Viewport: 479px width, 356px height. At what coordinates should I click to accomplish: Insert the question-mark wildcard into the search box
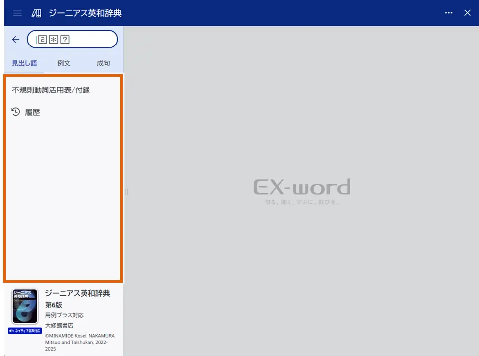[x=64, y=39]
